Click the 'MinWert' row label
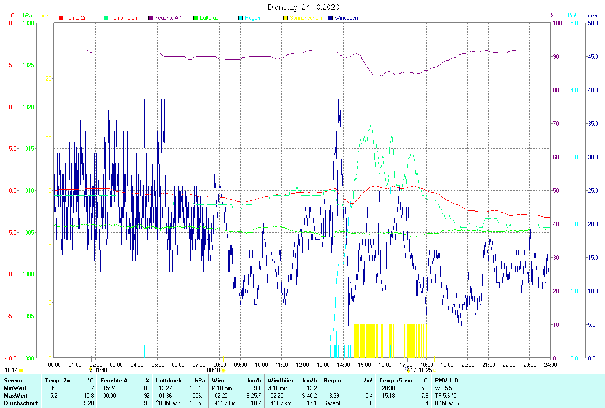 click(x=15, y=388)
